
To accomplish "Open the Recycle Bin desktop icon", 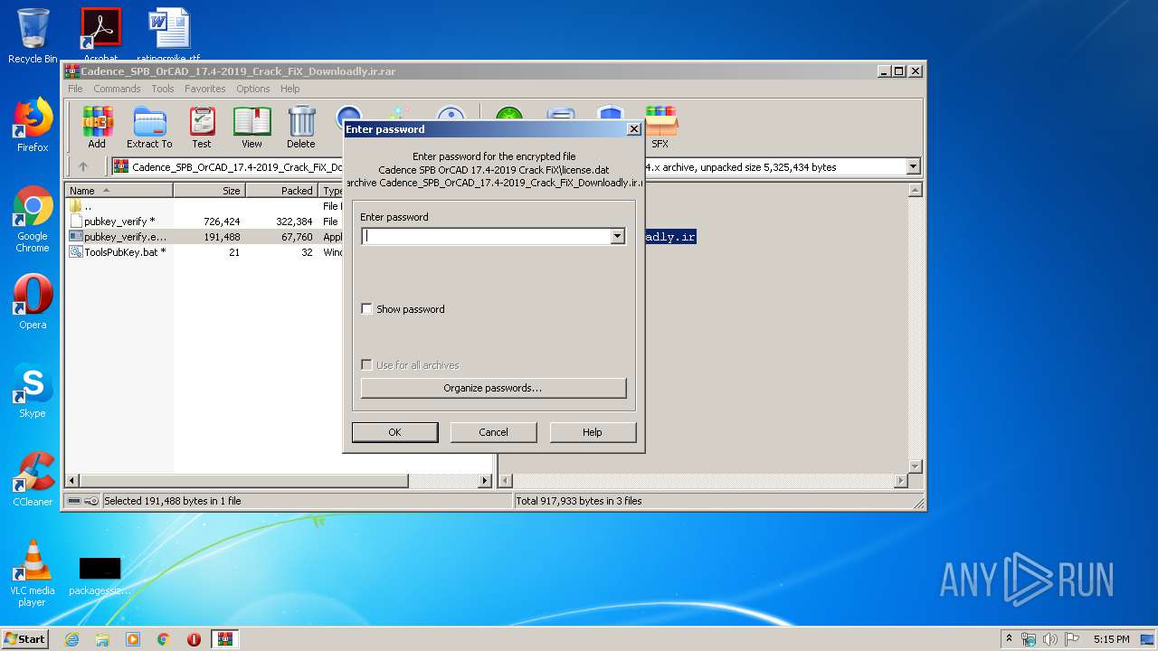I will point(33,36).
